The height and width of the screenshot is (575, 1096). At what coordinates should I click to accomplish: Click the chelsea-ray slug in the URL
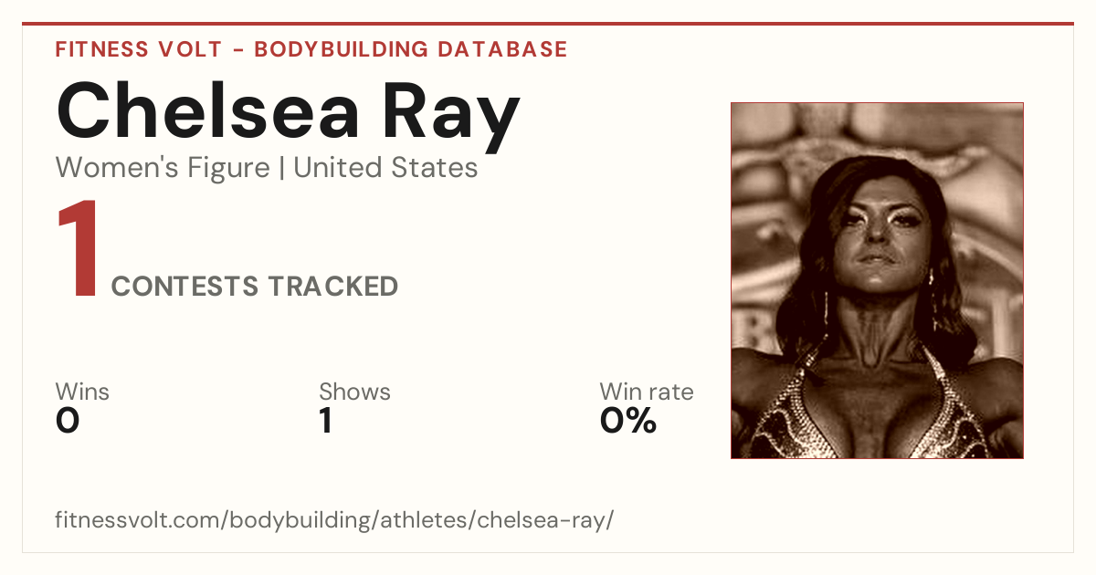(545, 520)
